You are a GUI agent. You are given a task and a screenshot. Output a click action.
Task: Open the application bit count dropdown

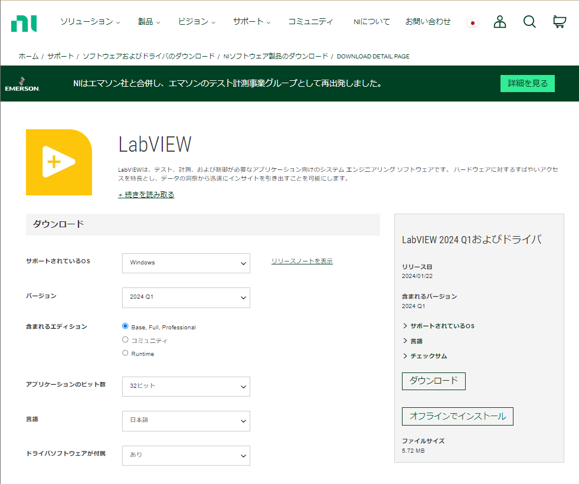[186, 387]
